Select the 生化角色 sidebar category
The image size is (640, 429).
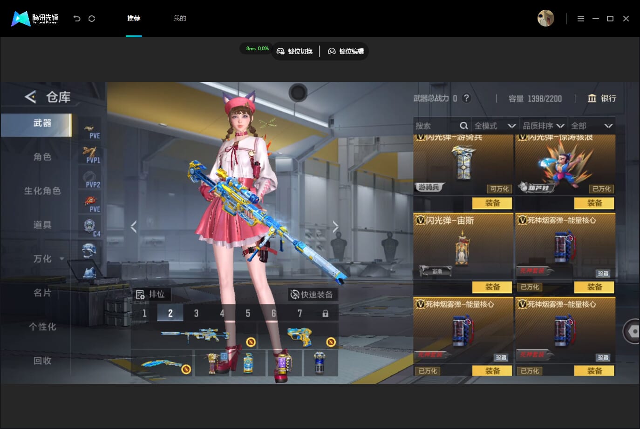[42, 191]
